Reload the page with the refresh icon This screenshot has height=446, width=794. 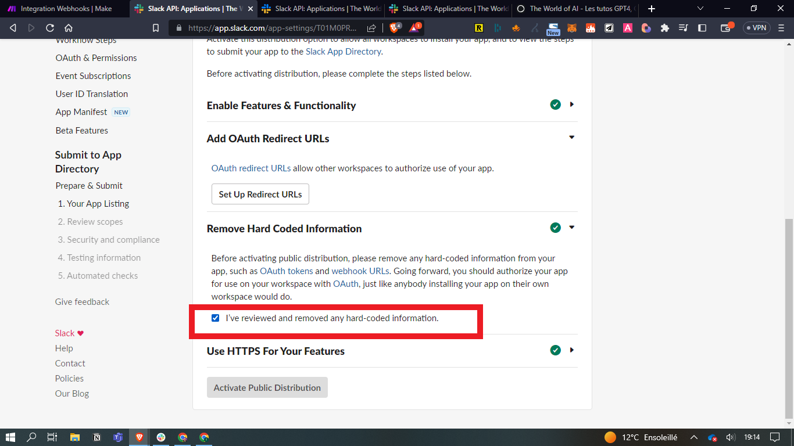pyautogui.click(x=50, y=28)
